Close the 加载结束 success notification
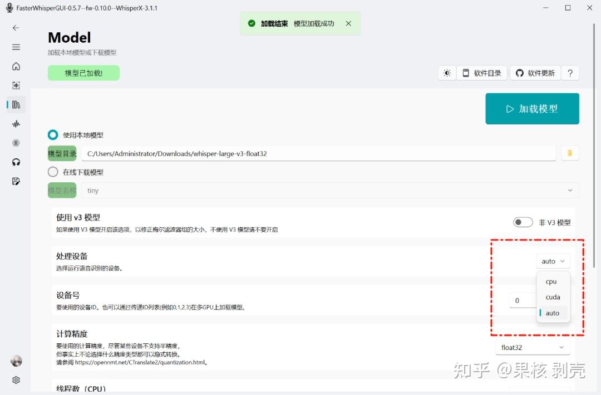The height and width of the screenshot is (395, 601). (x=348, y=24)
